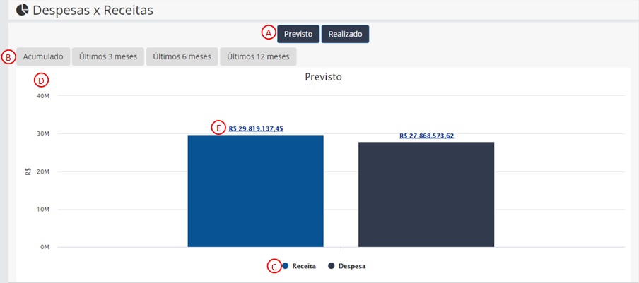Select the Últimos 6 meses tab

(182, 56)
